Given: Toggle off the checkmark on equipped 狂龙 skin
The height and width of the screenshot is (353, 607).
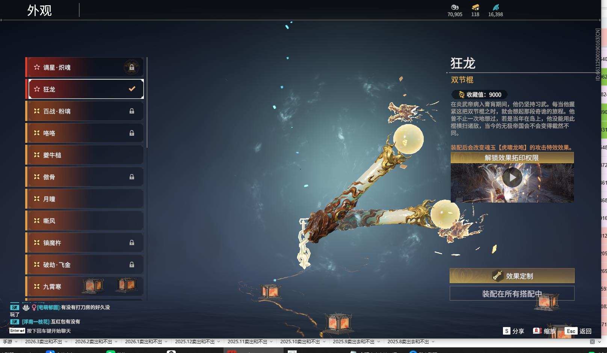Looking at the screenshot, I should click(131, 89).
